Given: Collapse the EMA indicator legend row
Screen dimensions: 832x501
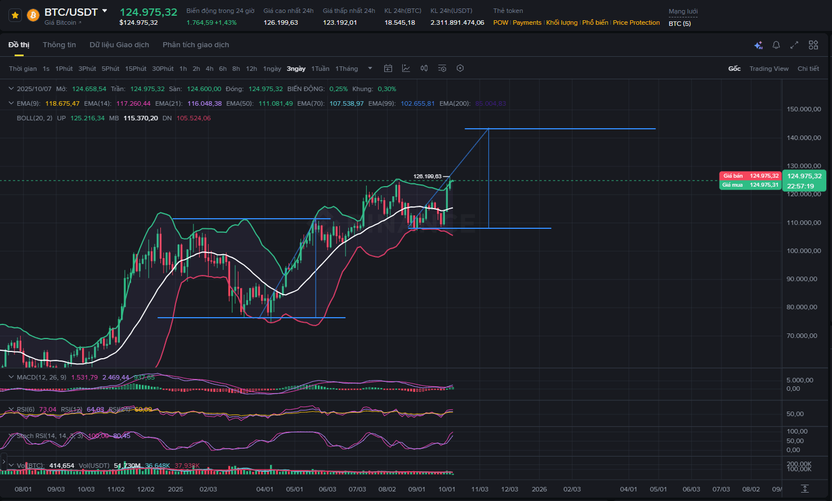Looking at the screenshot, I should (x=11, y=103).
